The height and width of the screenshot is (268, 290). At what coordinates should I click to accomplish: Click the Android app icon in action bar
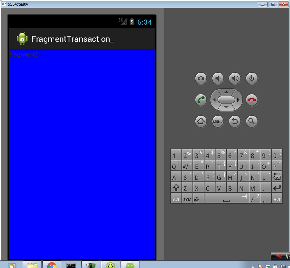pos(22,39)
